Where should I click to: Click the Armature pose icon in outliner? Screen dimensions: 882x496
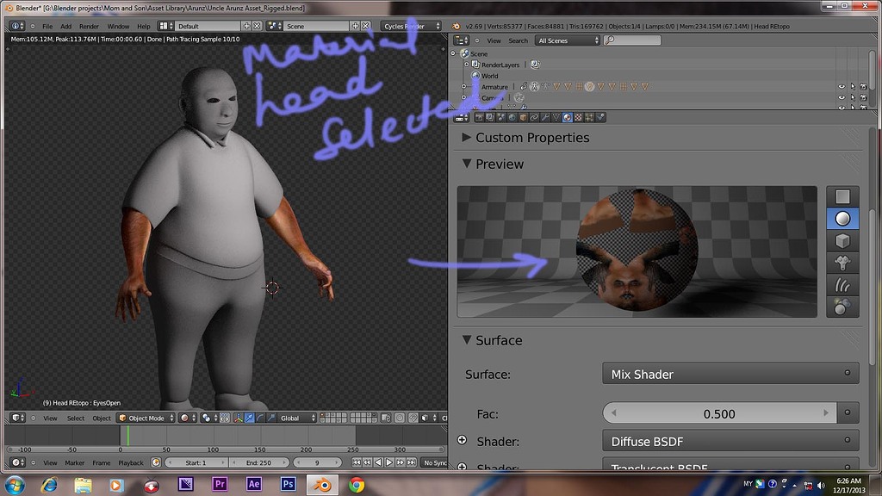(x=534, y=87)
